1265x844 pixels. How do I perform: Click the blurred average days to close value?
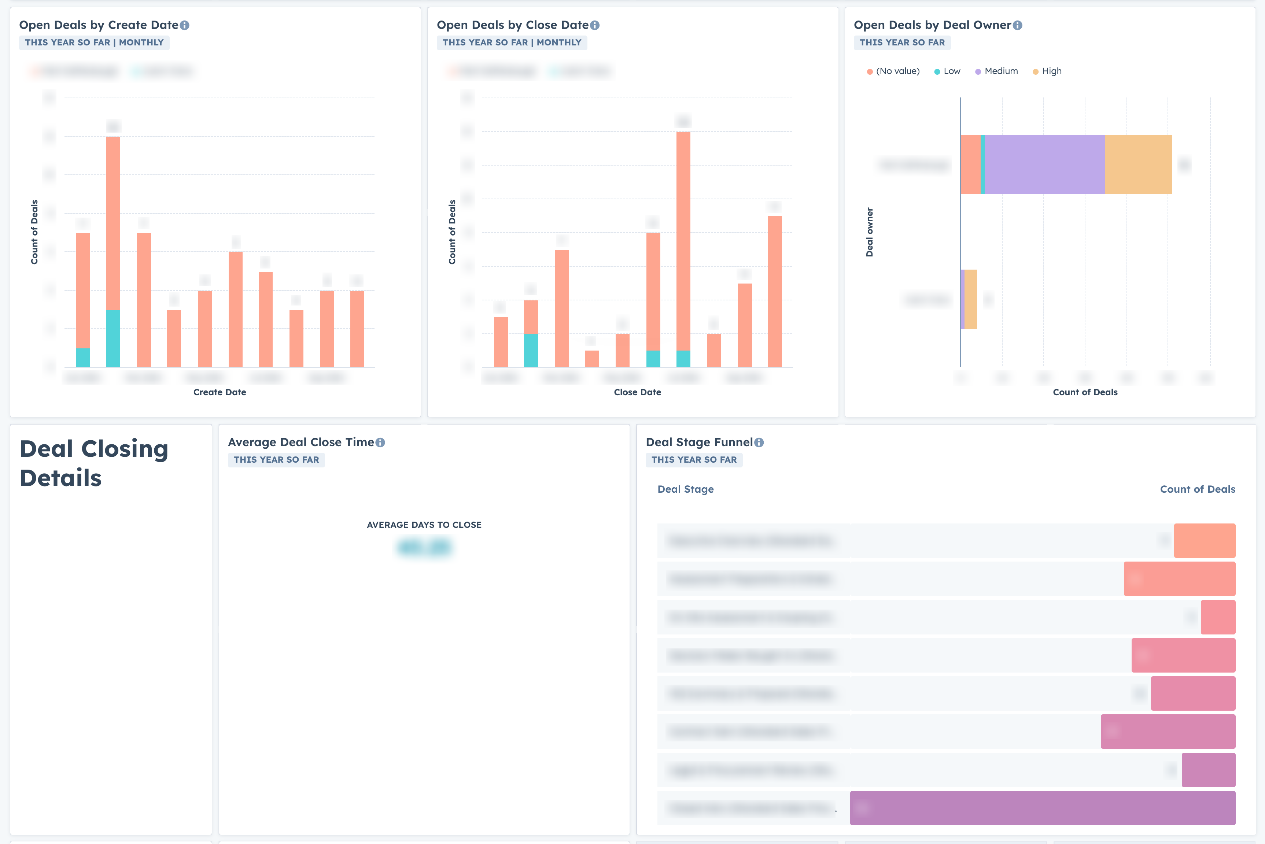click(424, 547)
